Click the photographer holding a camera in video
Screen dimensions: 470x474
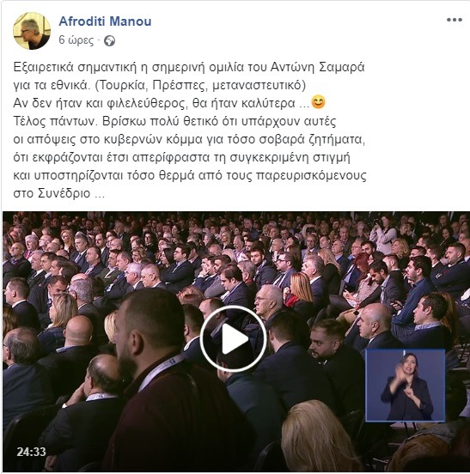coord(383,234)
